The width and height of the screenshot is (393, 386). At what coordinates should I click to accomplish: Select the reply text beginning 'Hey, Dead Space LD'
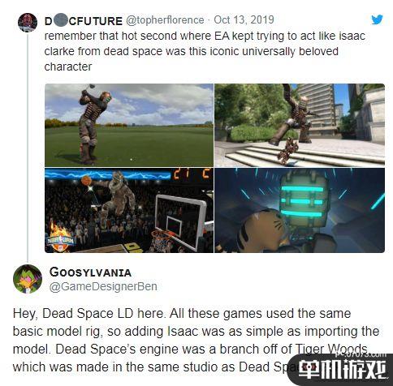point(196,341)
